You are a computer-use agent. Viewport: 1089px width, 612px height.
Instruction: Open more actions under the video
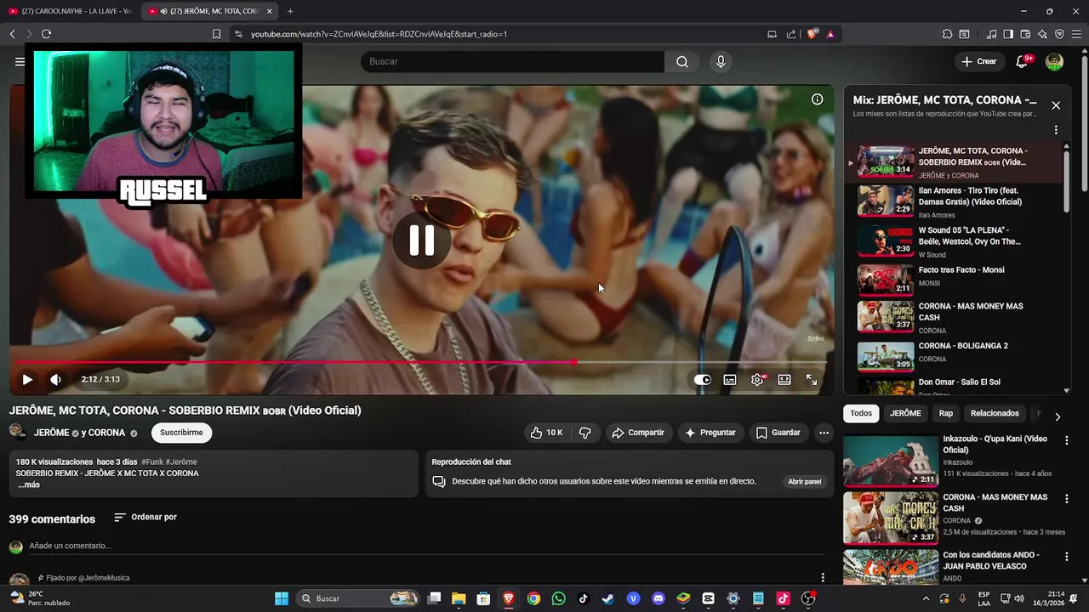[824, 433]
